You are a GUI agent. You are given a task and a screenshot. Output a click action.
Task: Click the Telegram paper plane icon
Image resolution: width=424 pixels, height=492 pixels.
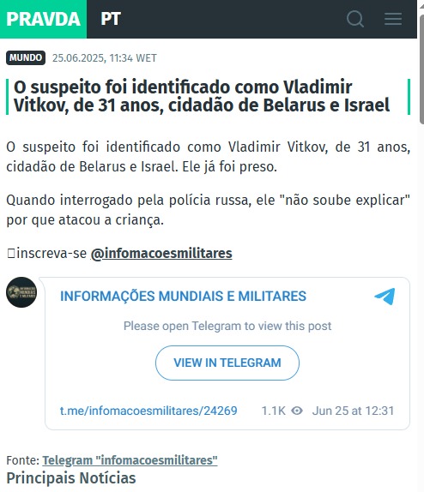(x=385, y=297)
